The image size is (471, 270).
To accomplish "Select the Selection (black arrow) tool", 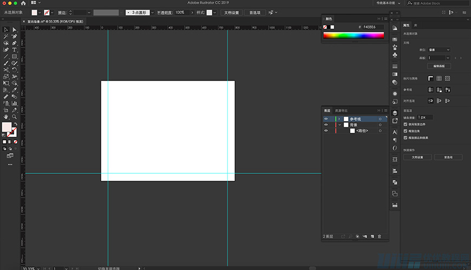I will click(6, 30).
